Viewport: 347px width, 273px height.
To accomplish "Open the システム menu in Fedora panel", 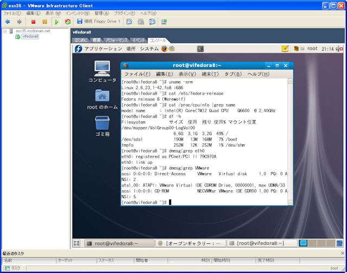I will 149,49.
